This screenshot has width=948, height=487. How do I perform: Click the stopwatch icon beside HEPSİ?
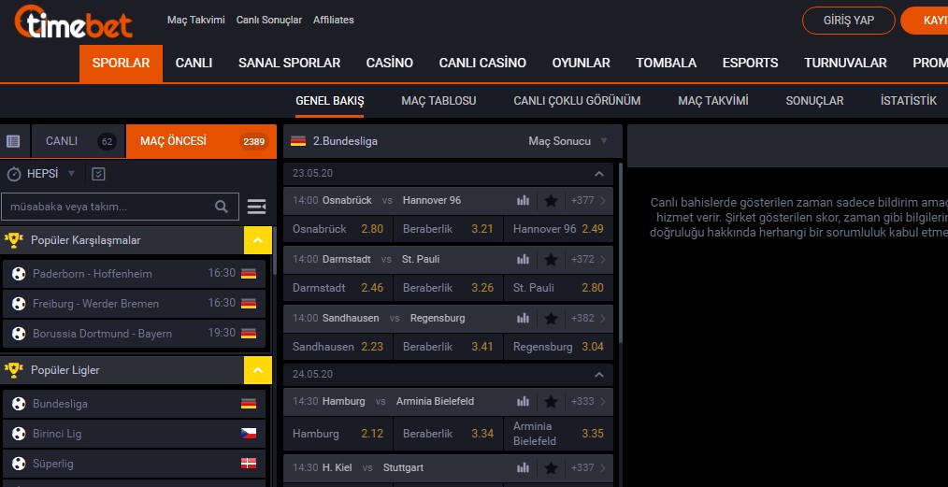[x=14, y=174]
